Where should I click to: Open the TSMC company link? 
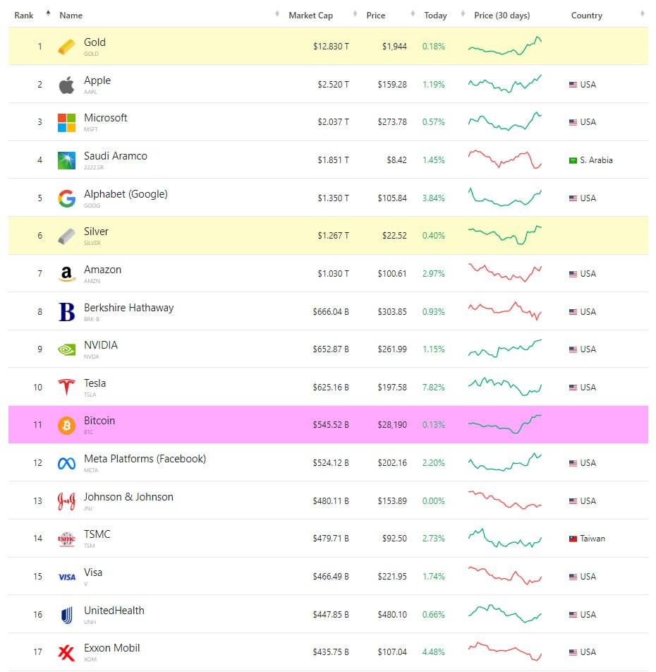(97, 534)
